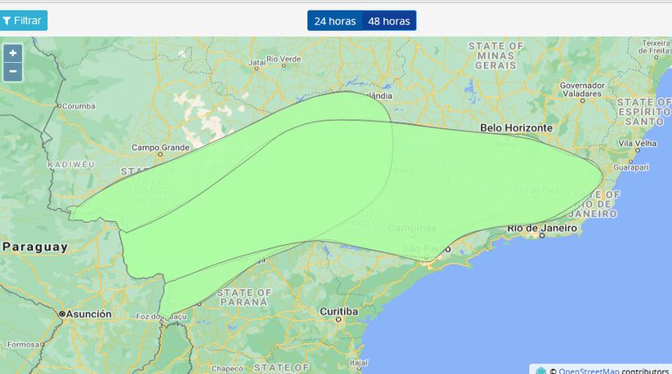Zoom out with the minus button
Image resolution: width=672 pixels, height=374 pixels.
(x=13, y=72)
